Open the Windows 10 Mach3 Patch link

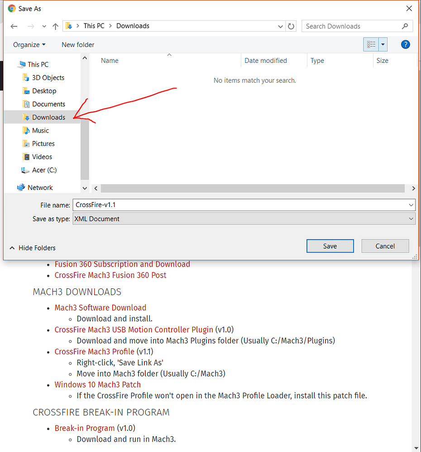[x=97, y=385]
